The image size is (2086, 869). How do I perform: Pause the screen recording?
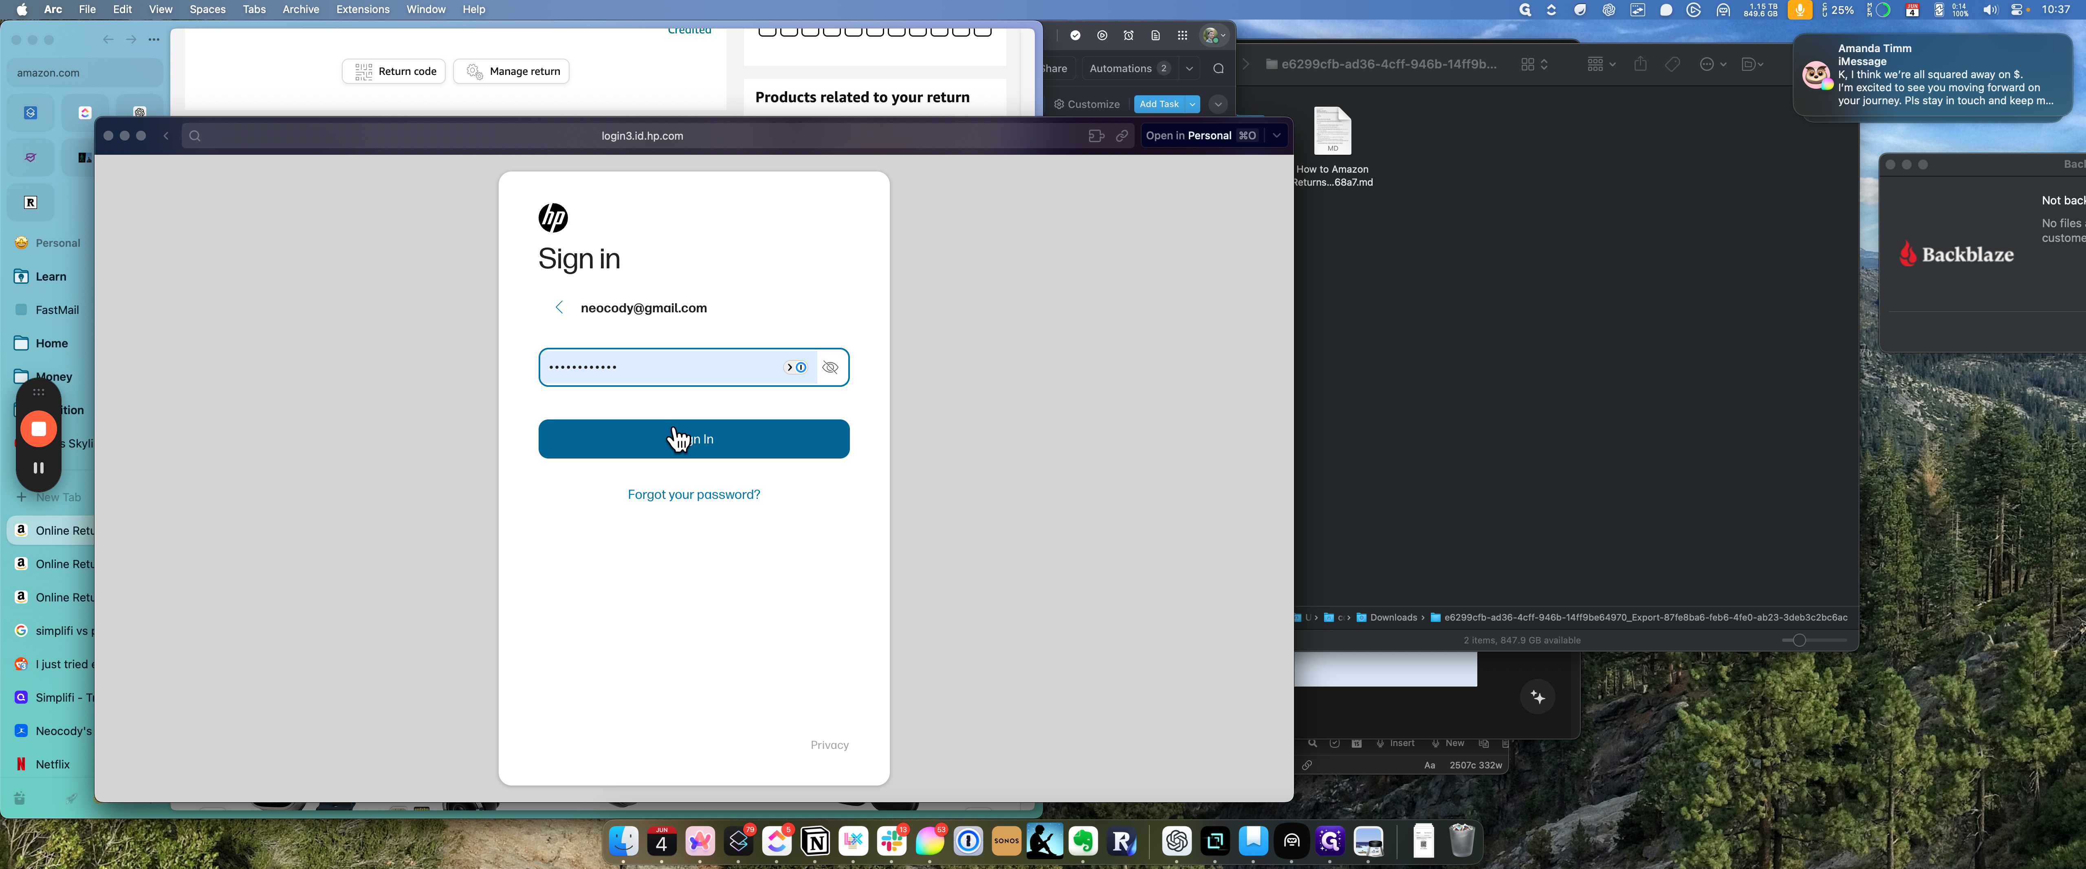point(38,467)
